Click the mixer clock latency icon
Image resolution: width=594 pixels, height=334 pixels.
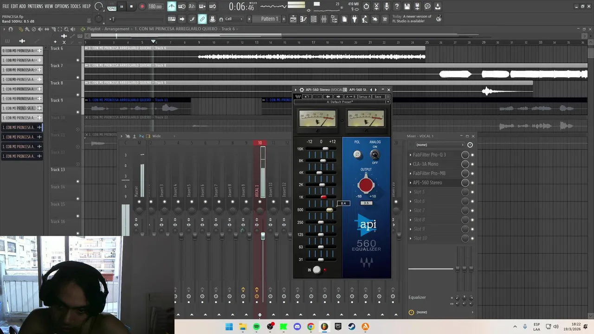coord(470,145)
